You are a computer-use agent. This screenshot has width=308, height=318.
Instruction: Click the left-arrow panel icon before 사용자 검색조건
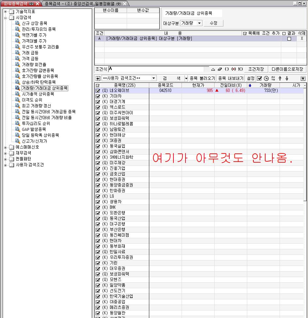tap(98, 79)
